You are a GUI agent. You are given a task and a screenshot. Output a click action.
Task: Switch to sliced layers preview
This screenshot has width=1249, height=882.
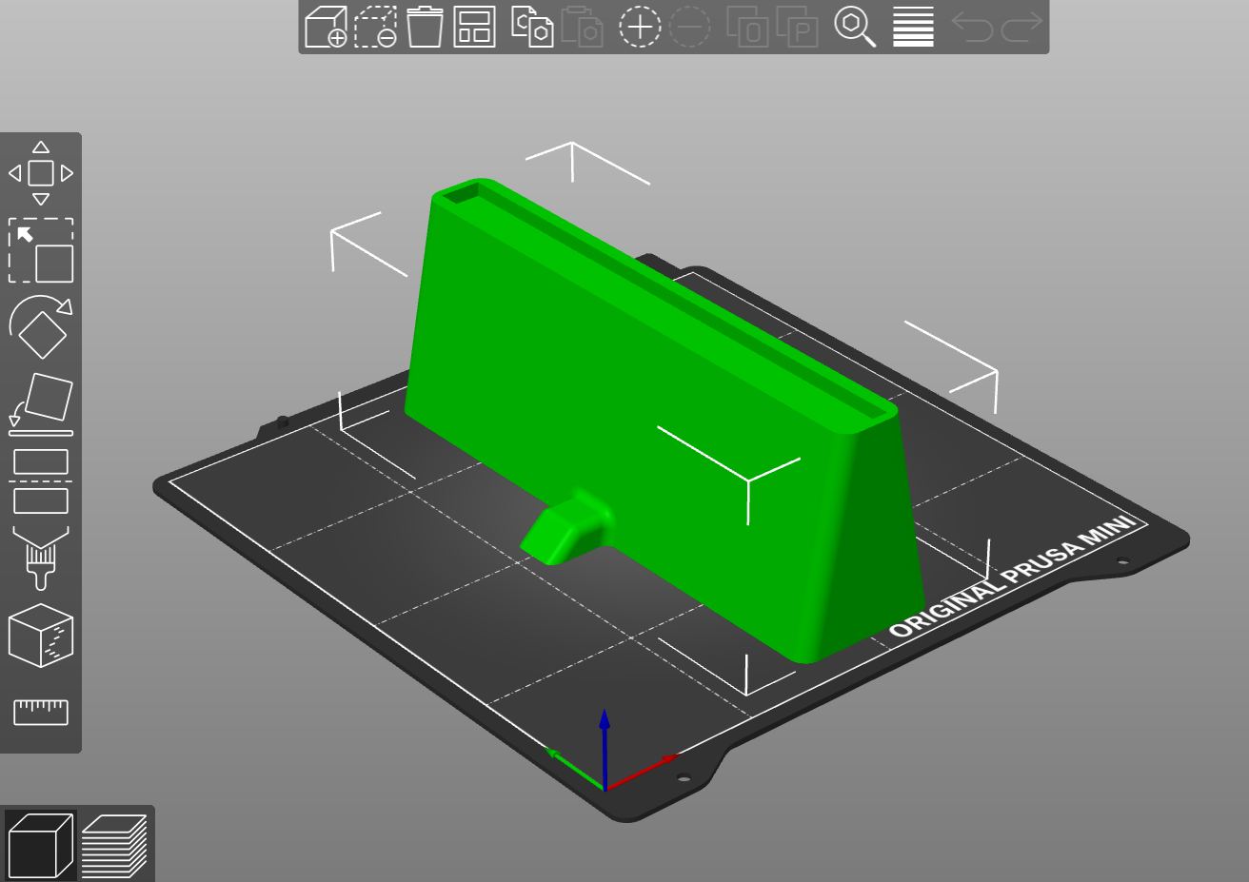pos(114,844)
